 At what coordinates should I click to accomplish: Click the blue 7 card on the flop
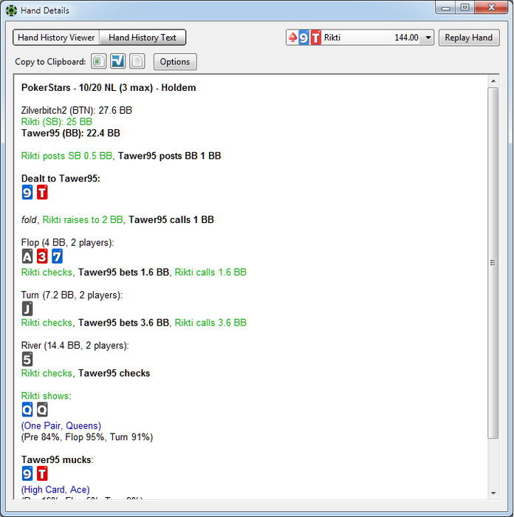pos(57,256)
